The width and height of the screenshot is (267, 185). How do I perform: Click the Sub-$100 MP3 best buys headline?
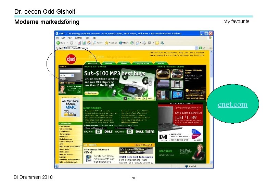click(x=115, y=73)
